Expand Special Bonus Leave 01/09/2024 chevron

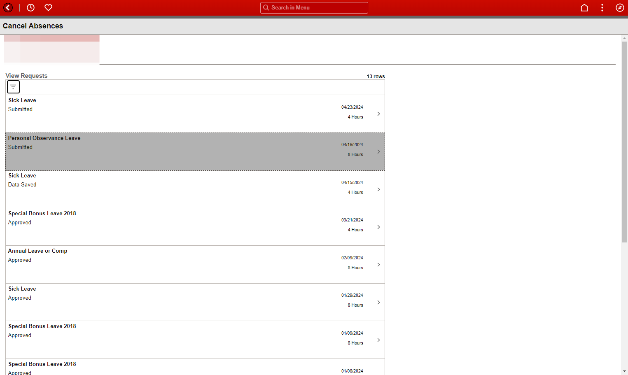[x=378, y=340]
